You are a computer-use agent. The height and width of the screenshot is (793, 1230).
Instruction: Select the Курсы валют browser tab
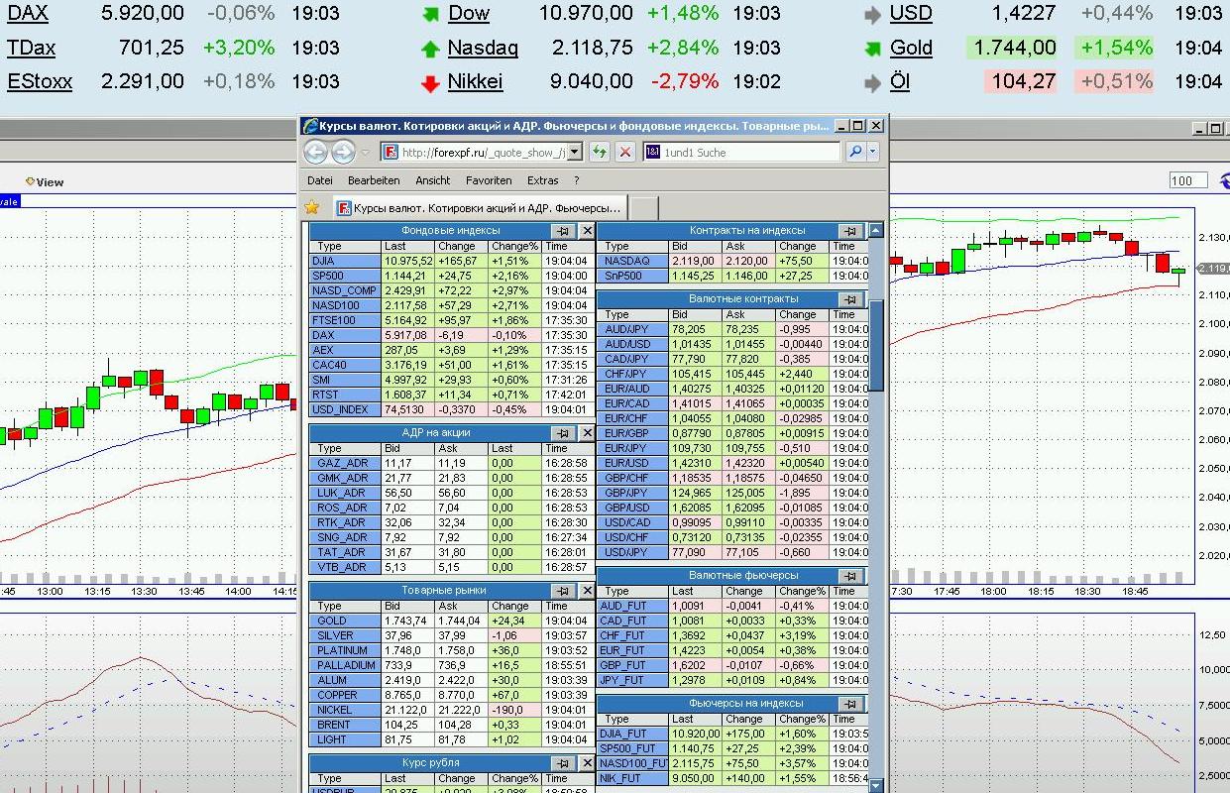tap(480, 208)
